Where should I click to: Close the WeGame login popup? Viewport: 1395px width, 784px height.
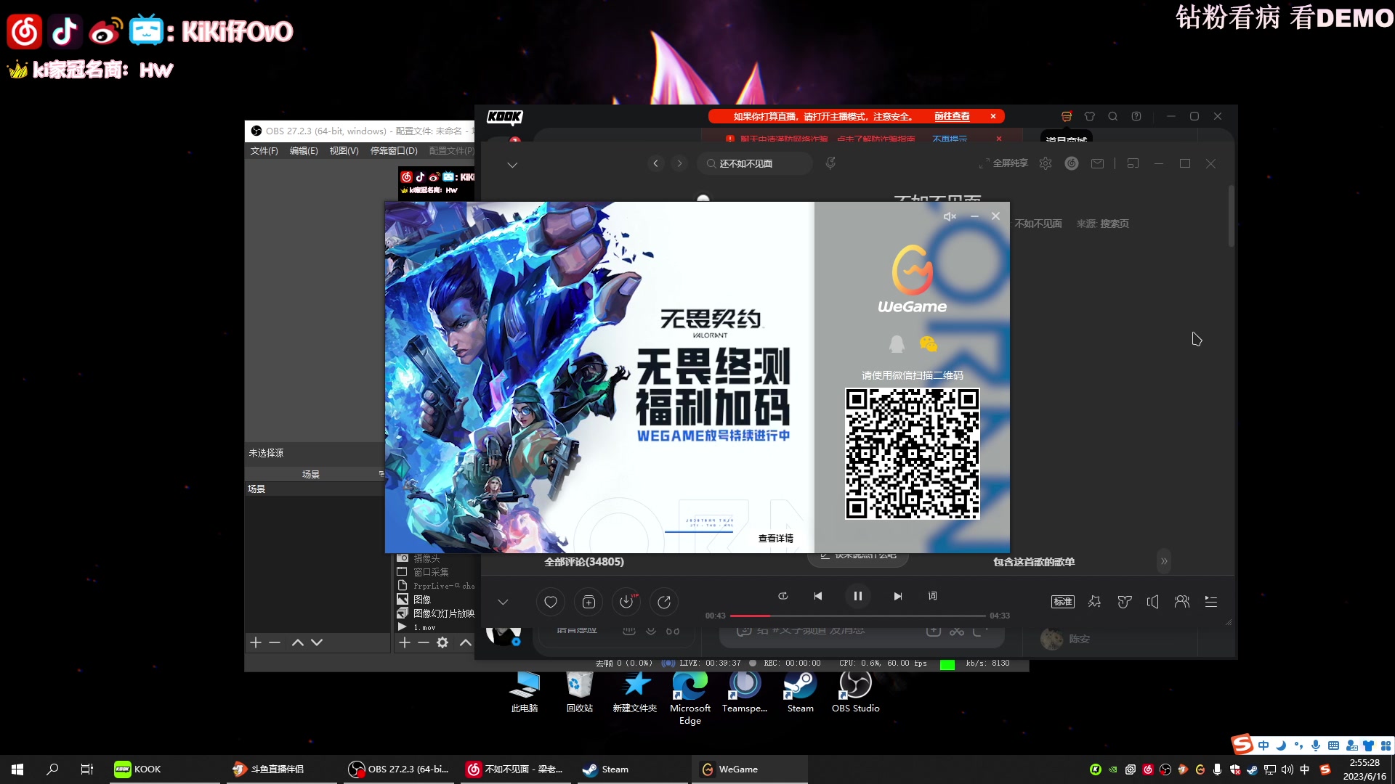[995, 216]
